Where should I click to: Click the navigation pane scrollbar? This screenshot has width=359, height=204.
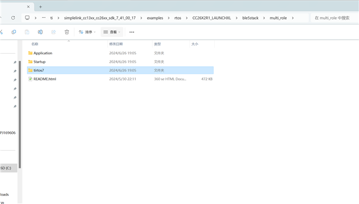(20, 114)
